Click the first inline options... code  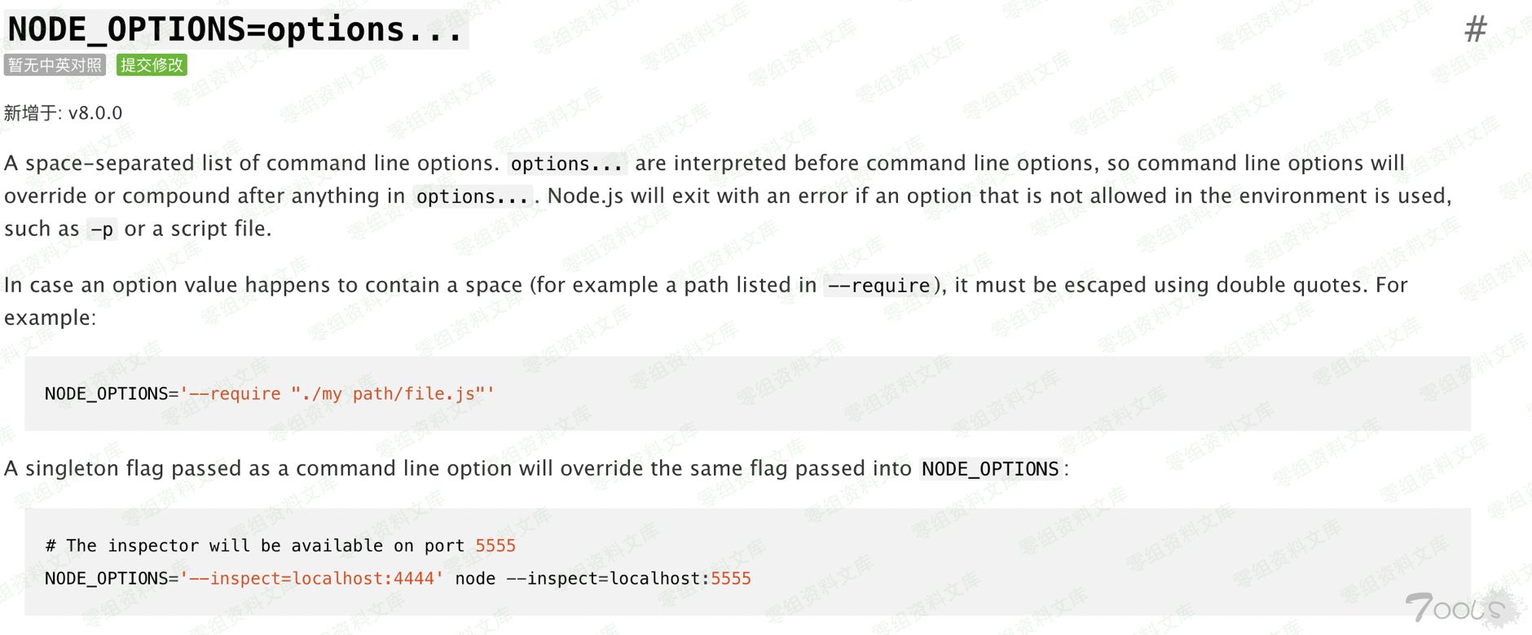coord(566,164)
